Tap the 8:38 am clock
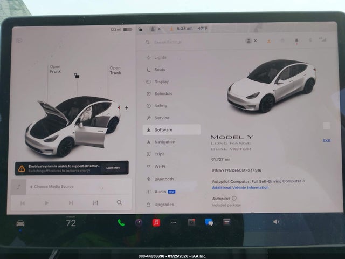Screen dimensions: 345x259 pos(184,29)
